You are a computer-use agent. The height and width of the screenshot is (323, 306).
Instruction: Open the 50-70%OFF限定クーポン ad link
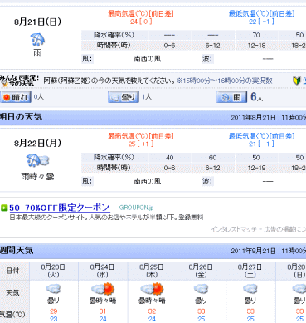coord(60,208)
